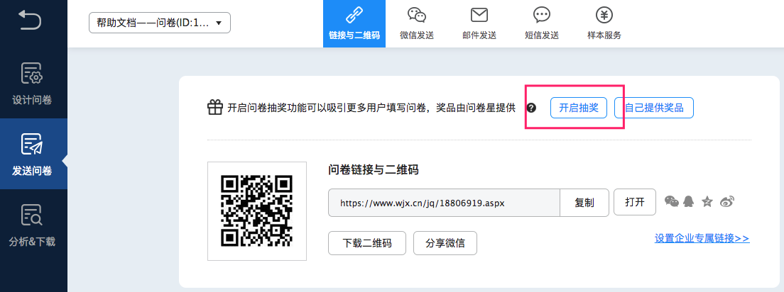Share to QQ using the penguin icon
The image size is (784, 292).
click(687, 202)
